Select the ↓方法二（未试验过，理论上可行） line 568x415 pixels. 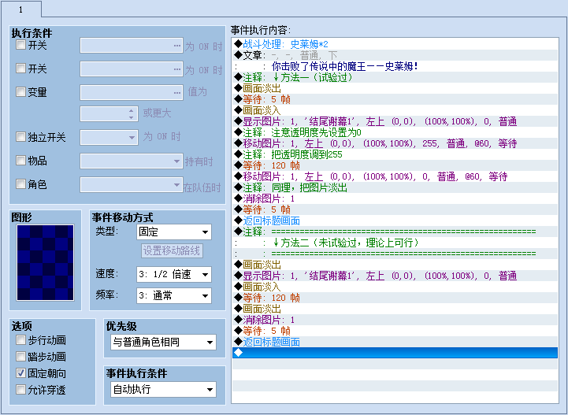point(395,243)
